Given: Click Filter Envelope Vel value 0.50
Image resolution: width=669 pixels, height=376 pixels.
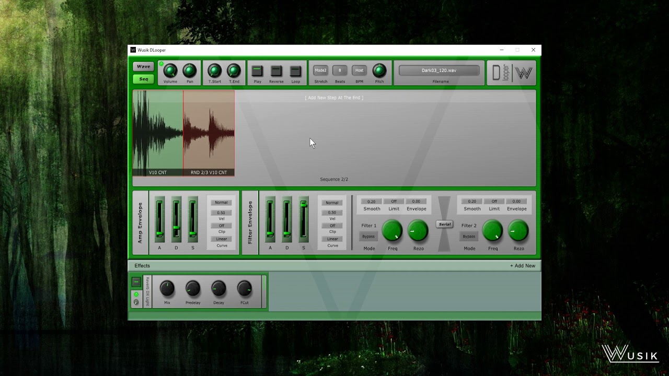Looking at the screenshot, I should click(x=332, y=213).
